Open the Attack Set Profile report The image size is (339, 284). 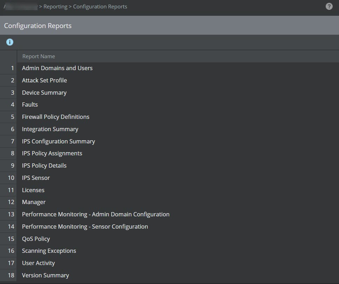44,80
